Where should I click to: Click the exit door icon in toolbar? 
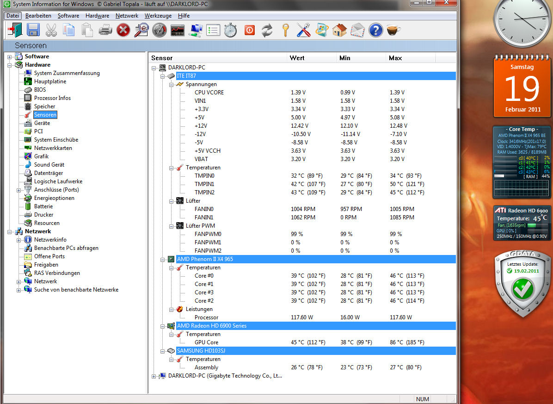pyautogui.click(x=15, y=30)
